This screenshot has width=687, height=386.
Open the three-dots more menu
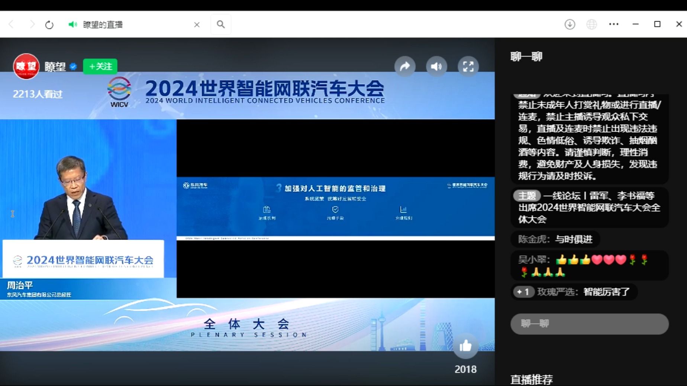614,24
